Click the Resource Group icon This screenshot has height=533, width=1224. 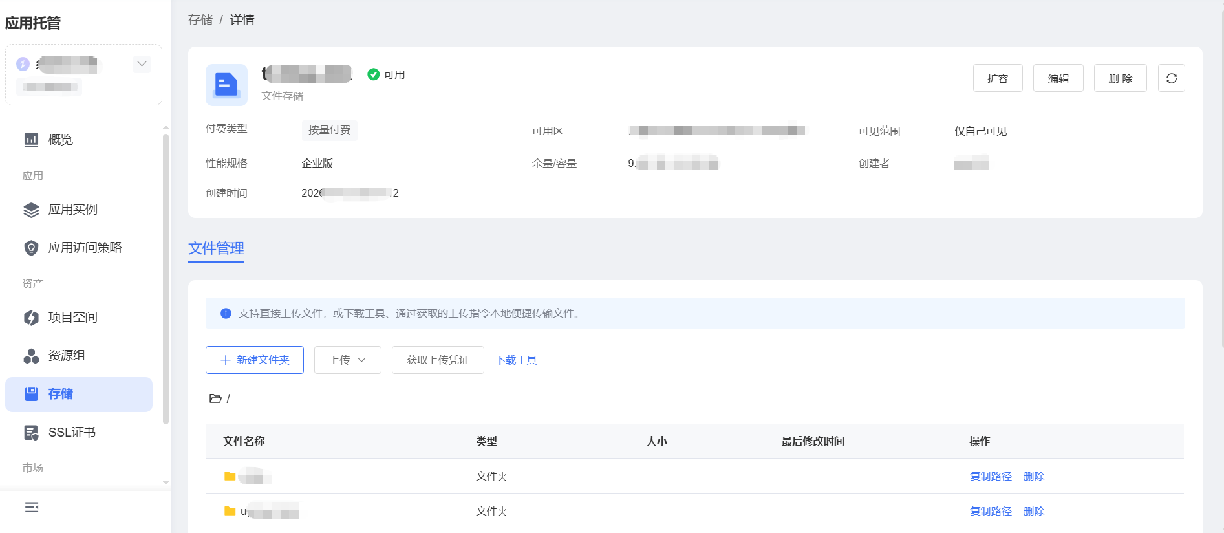click(x=31, y=356)
